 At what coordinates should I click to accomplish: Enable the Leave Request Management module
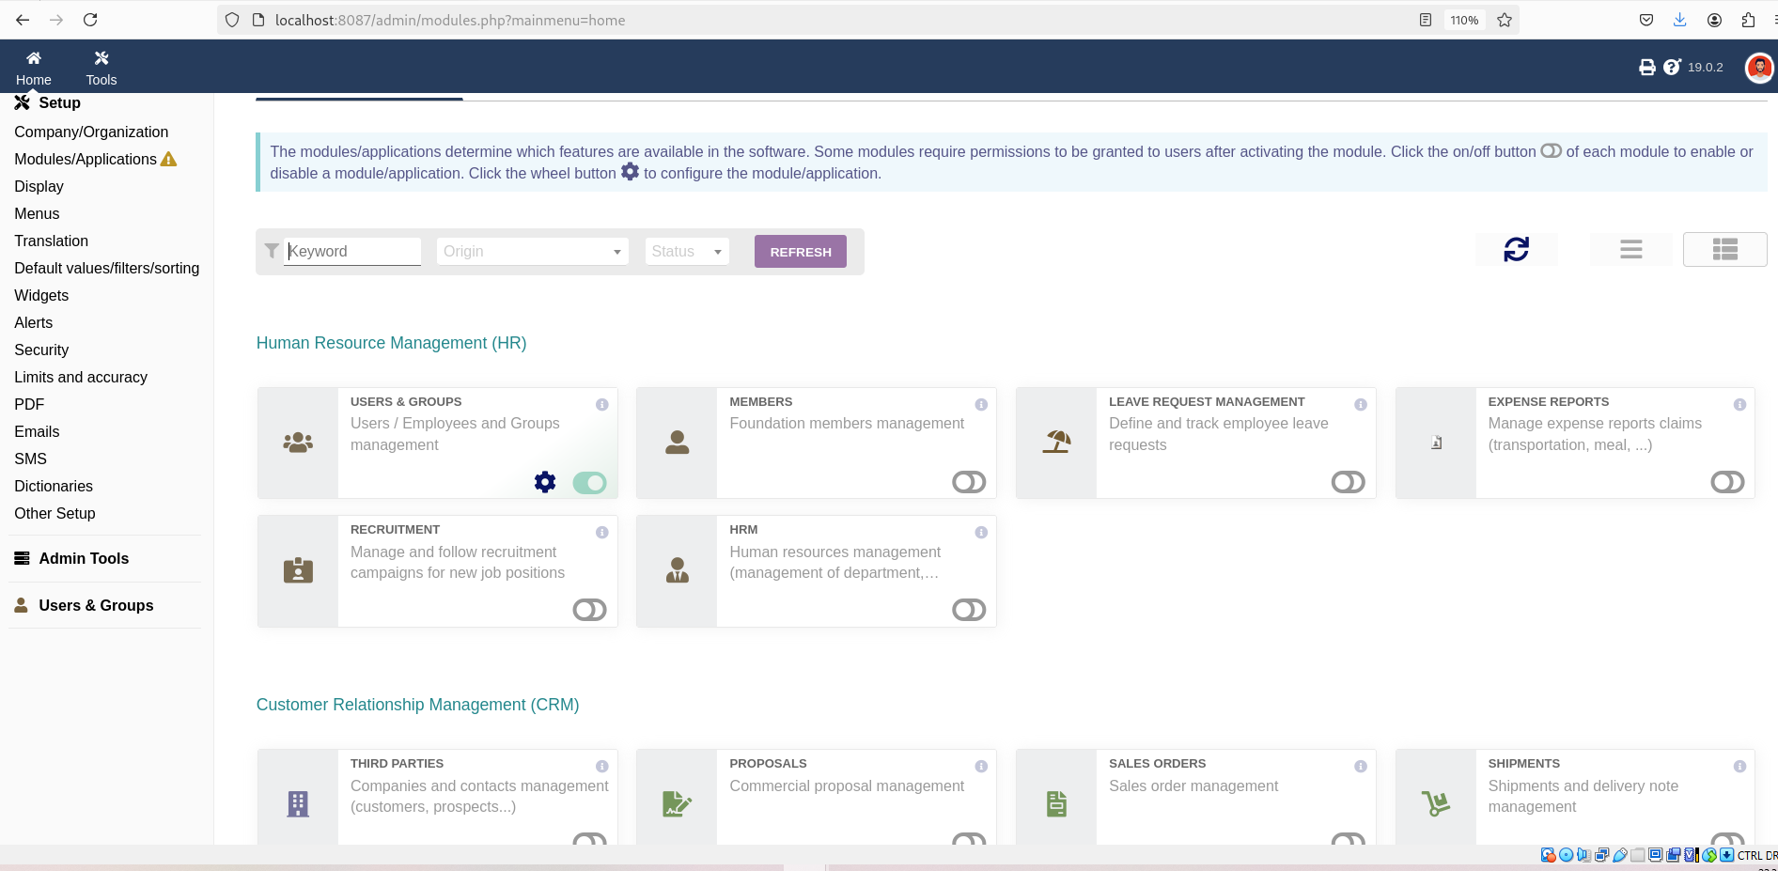[x=1348, y=482]
